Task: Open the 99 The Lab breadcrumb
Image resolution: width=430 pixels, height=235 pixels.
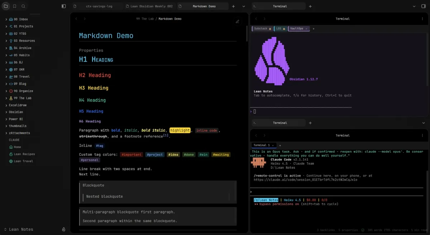Action: coord(145,19)
